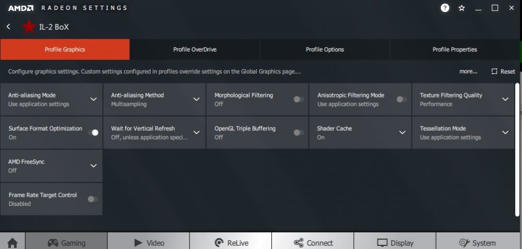Open Texture Filtering Quality dropdown
The width and height of the screenshot is (522, 249).
[505, 99]
